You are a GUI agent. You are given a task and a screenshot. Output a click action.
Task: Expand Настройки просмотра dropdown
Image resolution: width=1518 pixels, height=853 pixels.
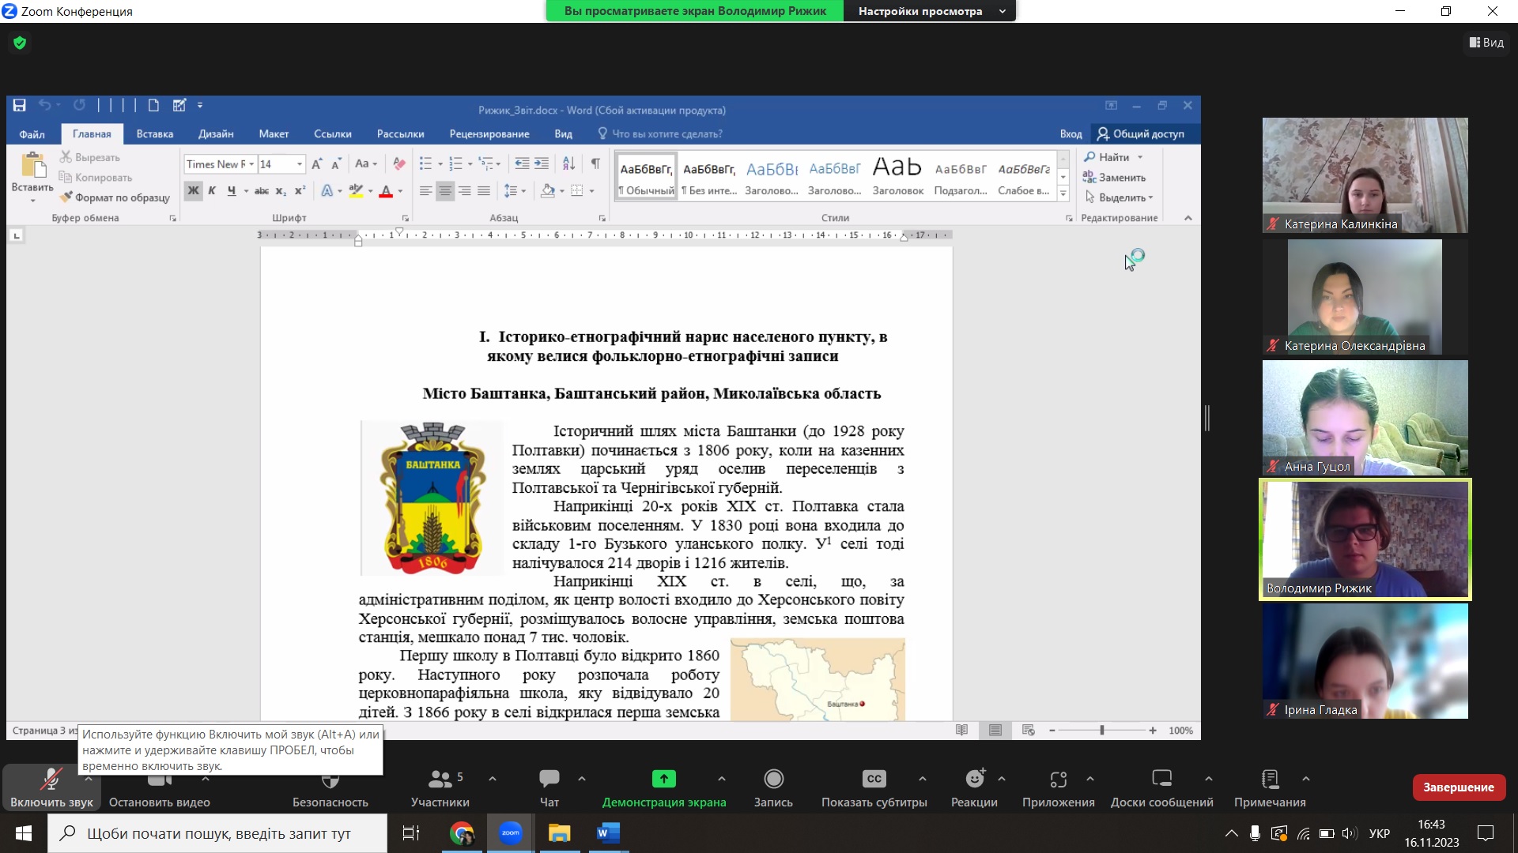(x=930, y=11)
